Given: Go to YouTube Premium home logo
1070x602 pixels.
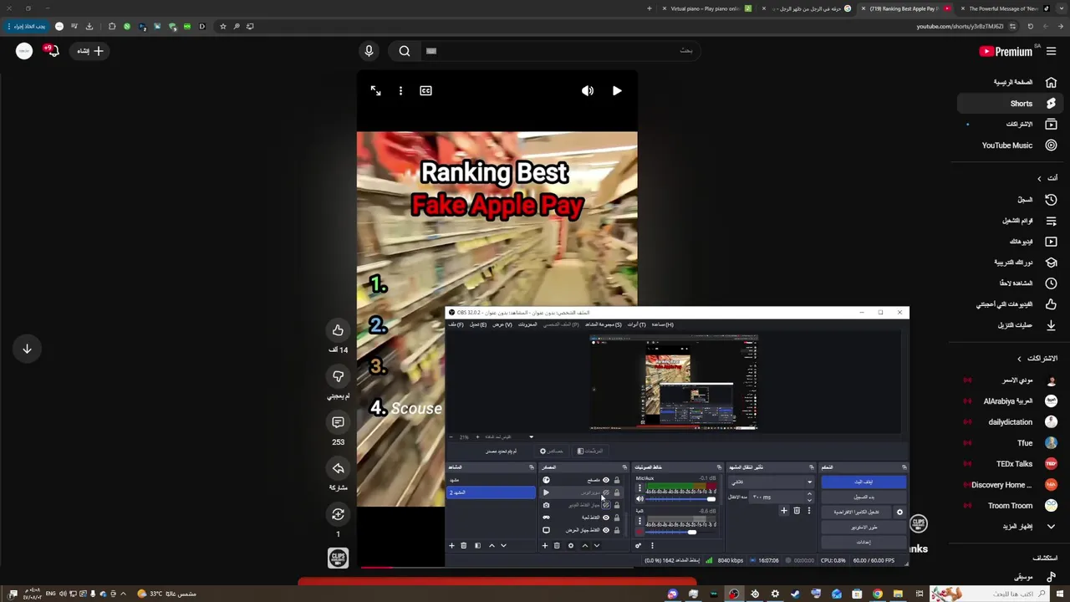Looking at the screenshot, I should [x=1006, y=51].
